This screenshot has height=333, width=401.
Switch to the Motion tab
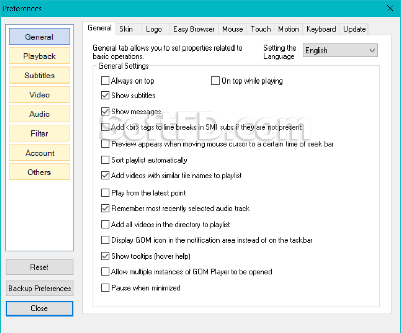[x=289, y=29]
